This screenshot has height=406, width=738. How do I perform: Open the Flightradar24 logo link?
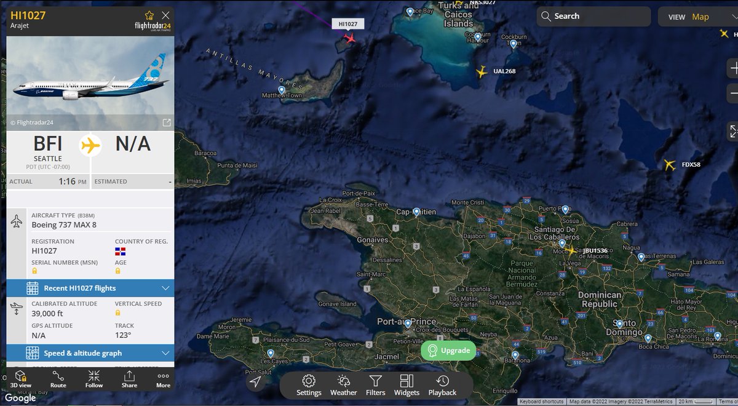(153, 26)
